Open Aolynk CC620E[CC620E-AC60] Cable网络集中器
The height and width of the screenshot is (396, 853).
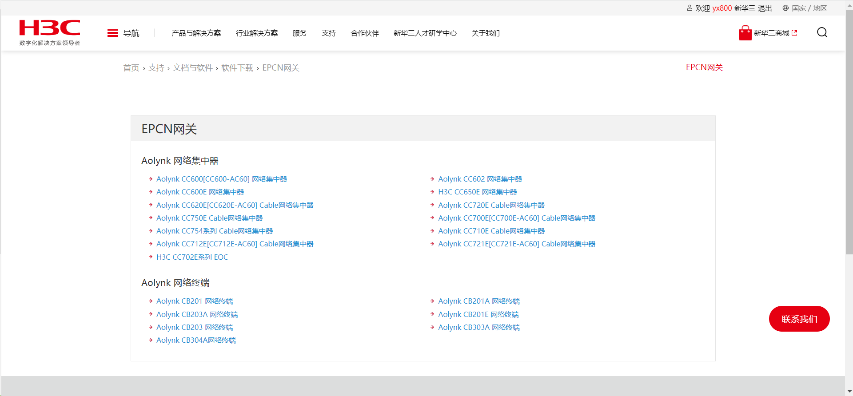point(235,205)
